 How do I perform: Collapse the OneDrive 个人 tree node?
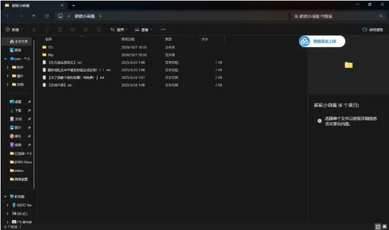pyautogui.click(x=5, y=59)
